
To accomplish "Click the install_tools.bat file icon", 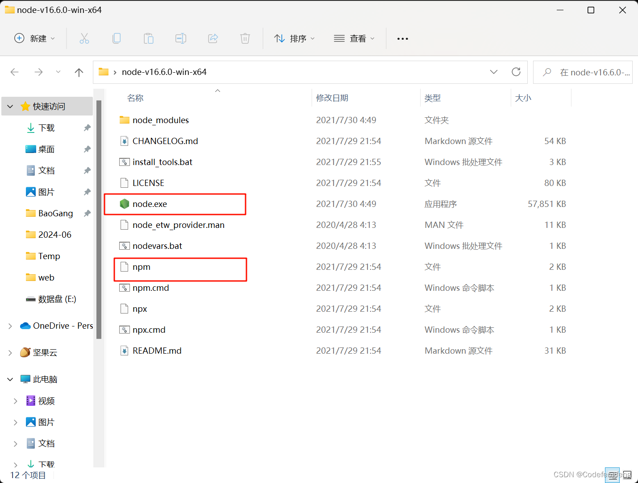I will tap(125, 162).
